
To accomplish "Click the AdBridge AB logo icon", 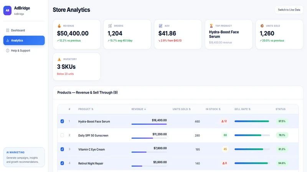I will (7, 11).
